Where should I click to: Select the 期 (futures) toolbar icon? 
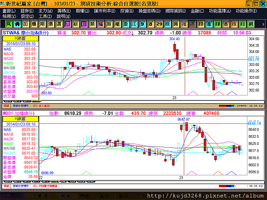(x=42, y=24)
